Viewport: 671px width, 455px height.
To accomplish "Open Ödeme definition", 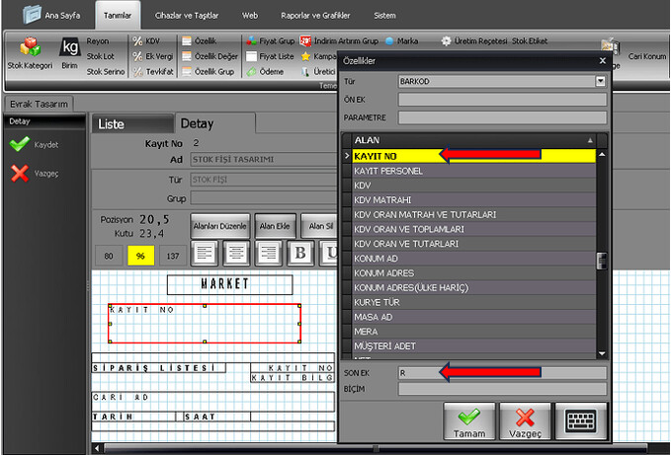I will coord(265,72).
